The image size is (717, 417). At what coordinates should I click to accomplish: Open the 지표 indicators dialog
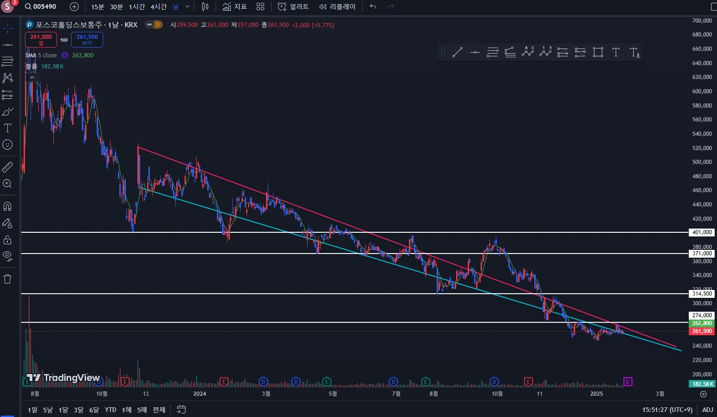235,6
